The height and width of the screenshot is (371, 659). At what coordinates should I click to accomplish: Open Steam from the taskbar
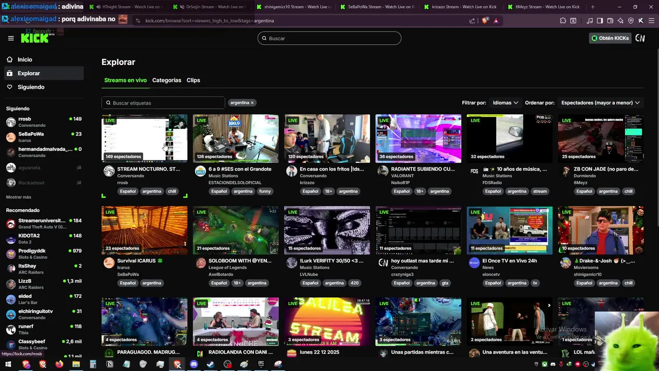(211, 364)
